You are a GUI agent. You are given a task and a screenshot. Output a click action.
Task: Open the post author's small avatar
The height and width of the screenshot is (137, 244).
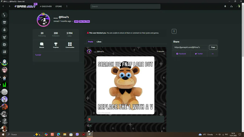[x=89, y=51]
